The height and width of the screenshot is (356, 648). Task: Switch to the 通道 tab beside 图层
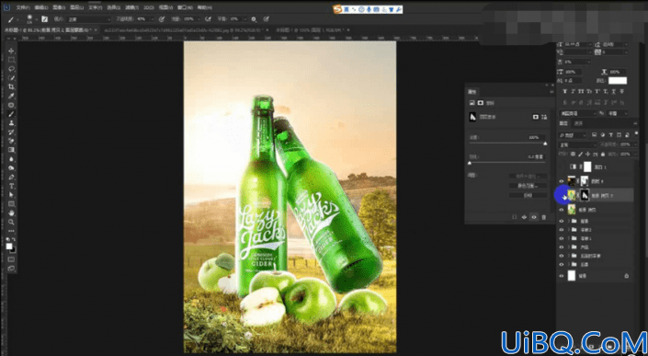[x=578, y=123]
